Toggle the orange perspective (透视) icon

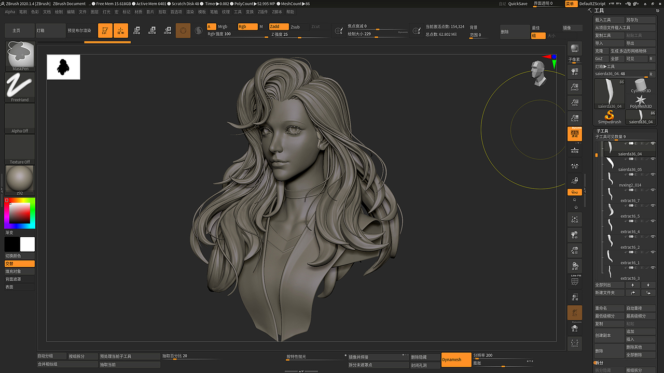(x=574, y=134)
